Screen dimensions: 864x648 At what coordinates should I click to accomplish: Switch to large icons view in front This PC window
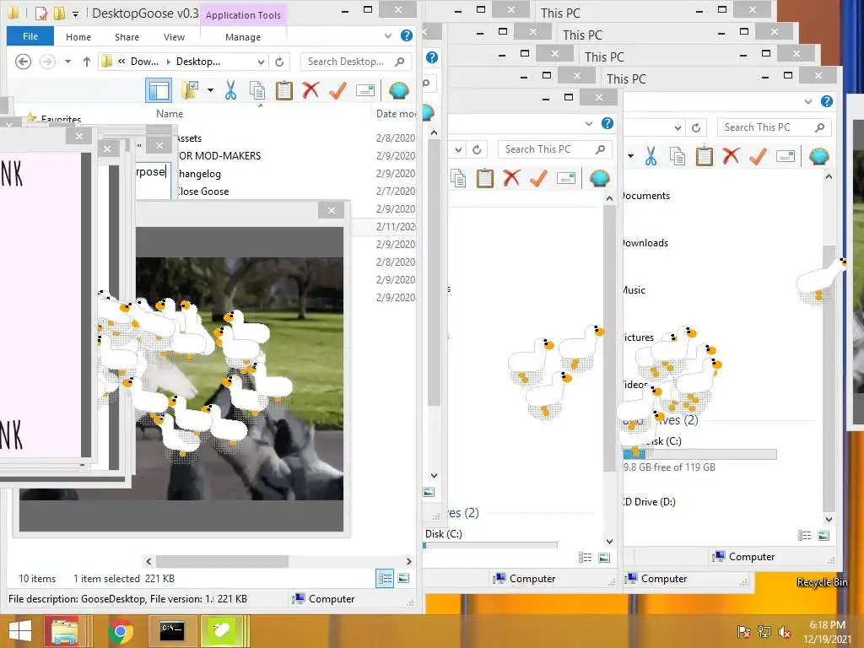tap(823, 535)
